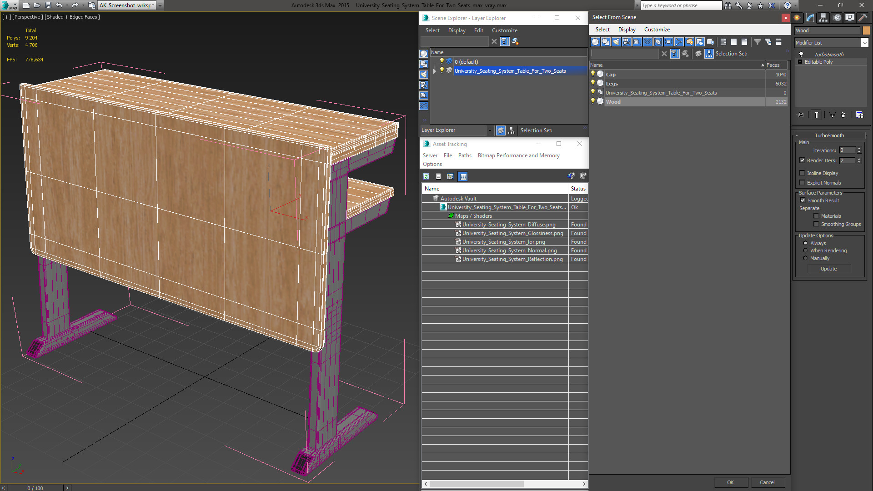Uncheck the Smooth Result checkbox
Viewport: 873px width, 491px height.
803,200
